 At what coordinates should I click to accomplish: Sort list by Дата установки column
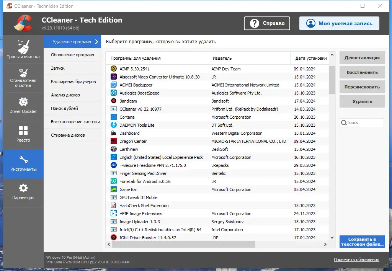[x=310, y=58]
